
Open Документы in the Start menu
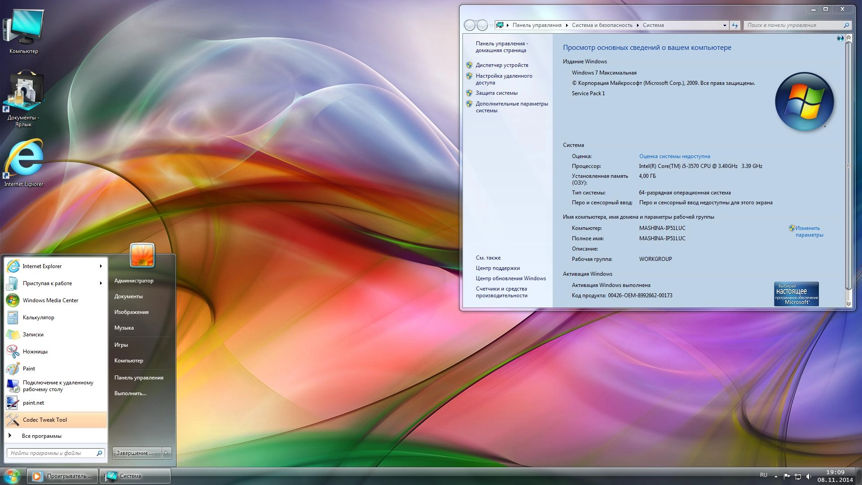128,296
